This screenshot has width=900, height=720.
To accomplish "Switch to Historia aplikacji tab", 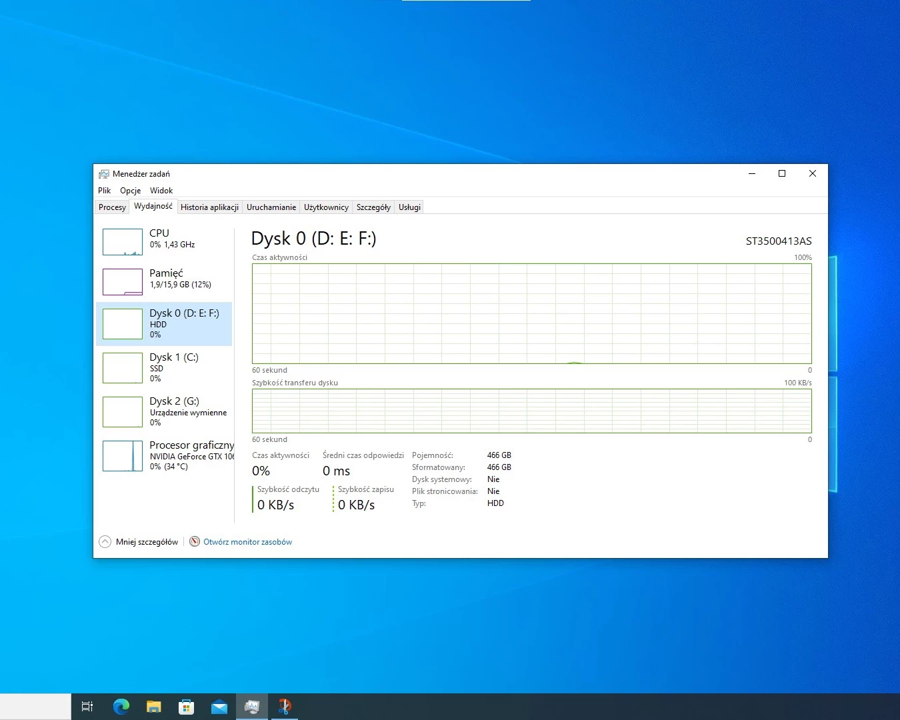I will pos(209,207).
